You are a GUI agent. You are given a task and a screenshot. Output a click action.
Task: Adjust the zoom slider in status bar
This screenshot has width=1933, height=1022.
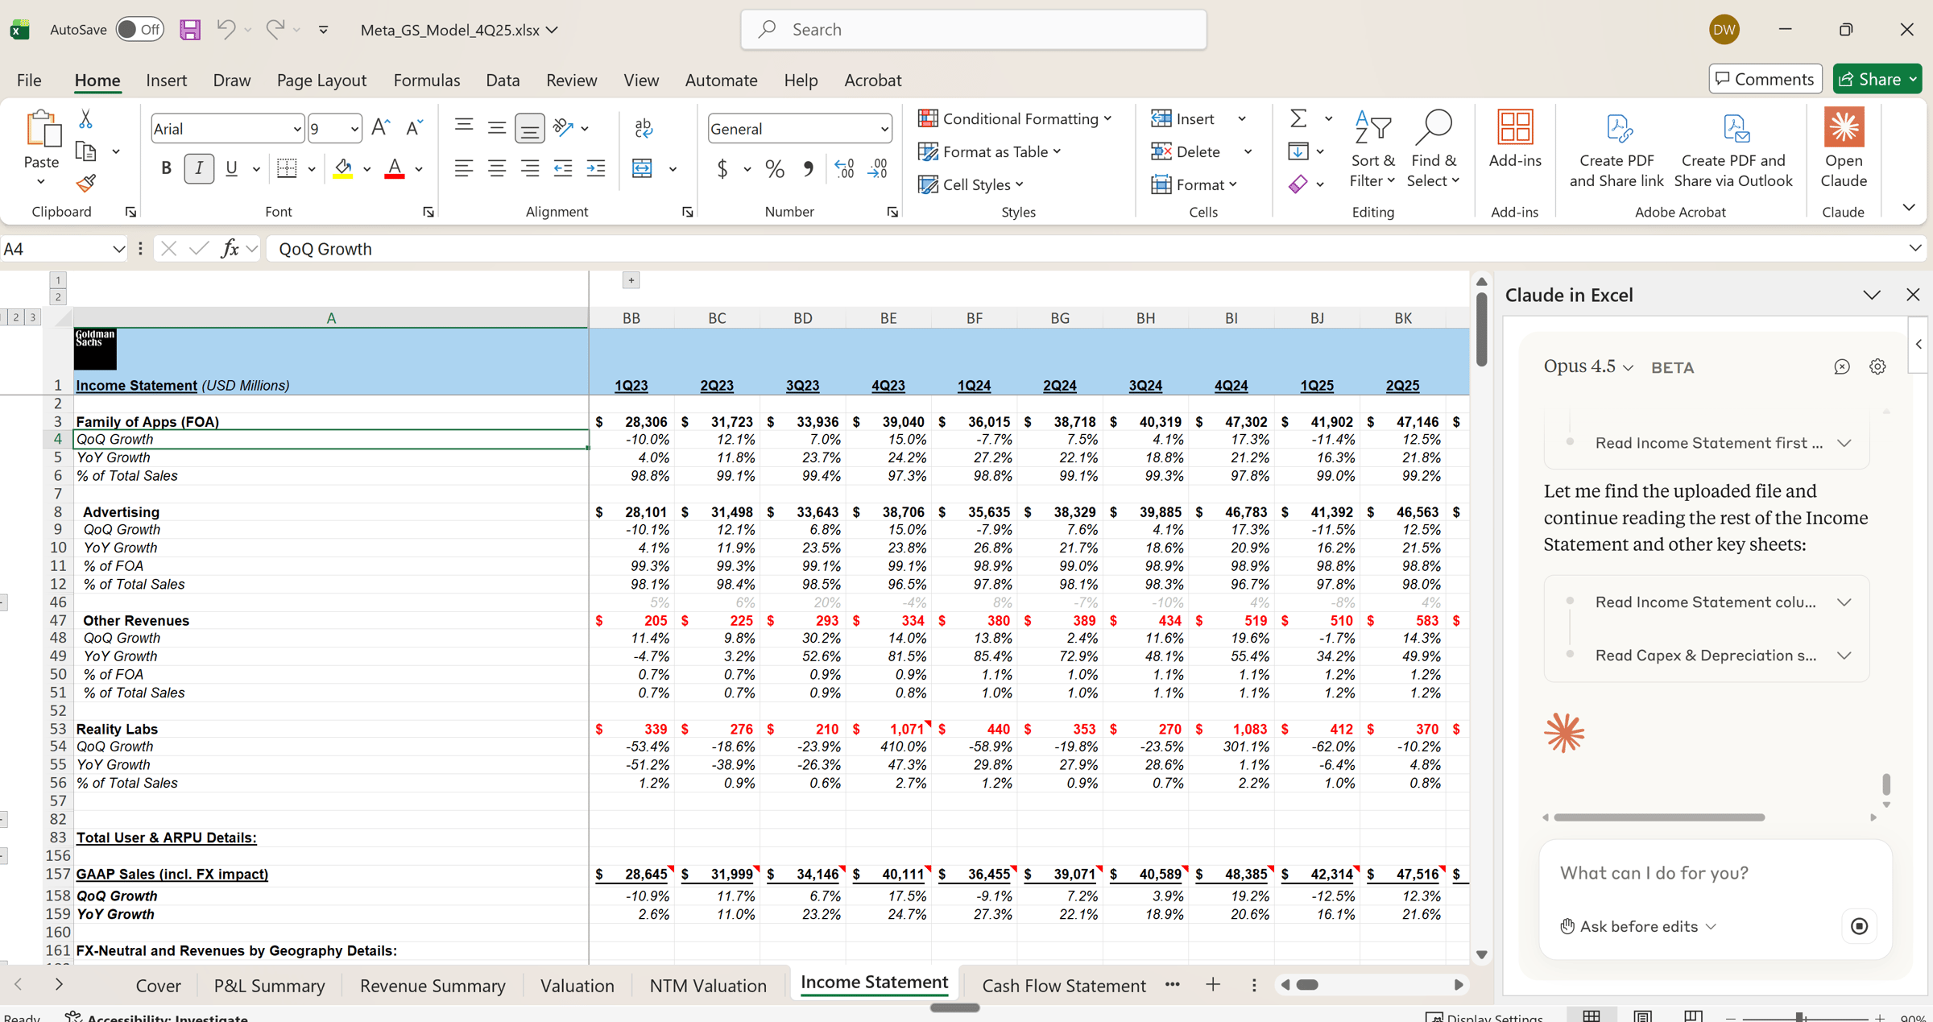point(1799,1017)
